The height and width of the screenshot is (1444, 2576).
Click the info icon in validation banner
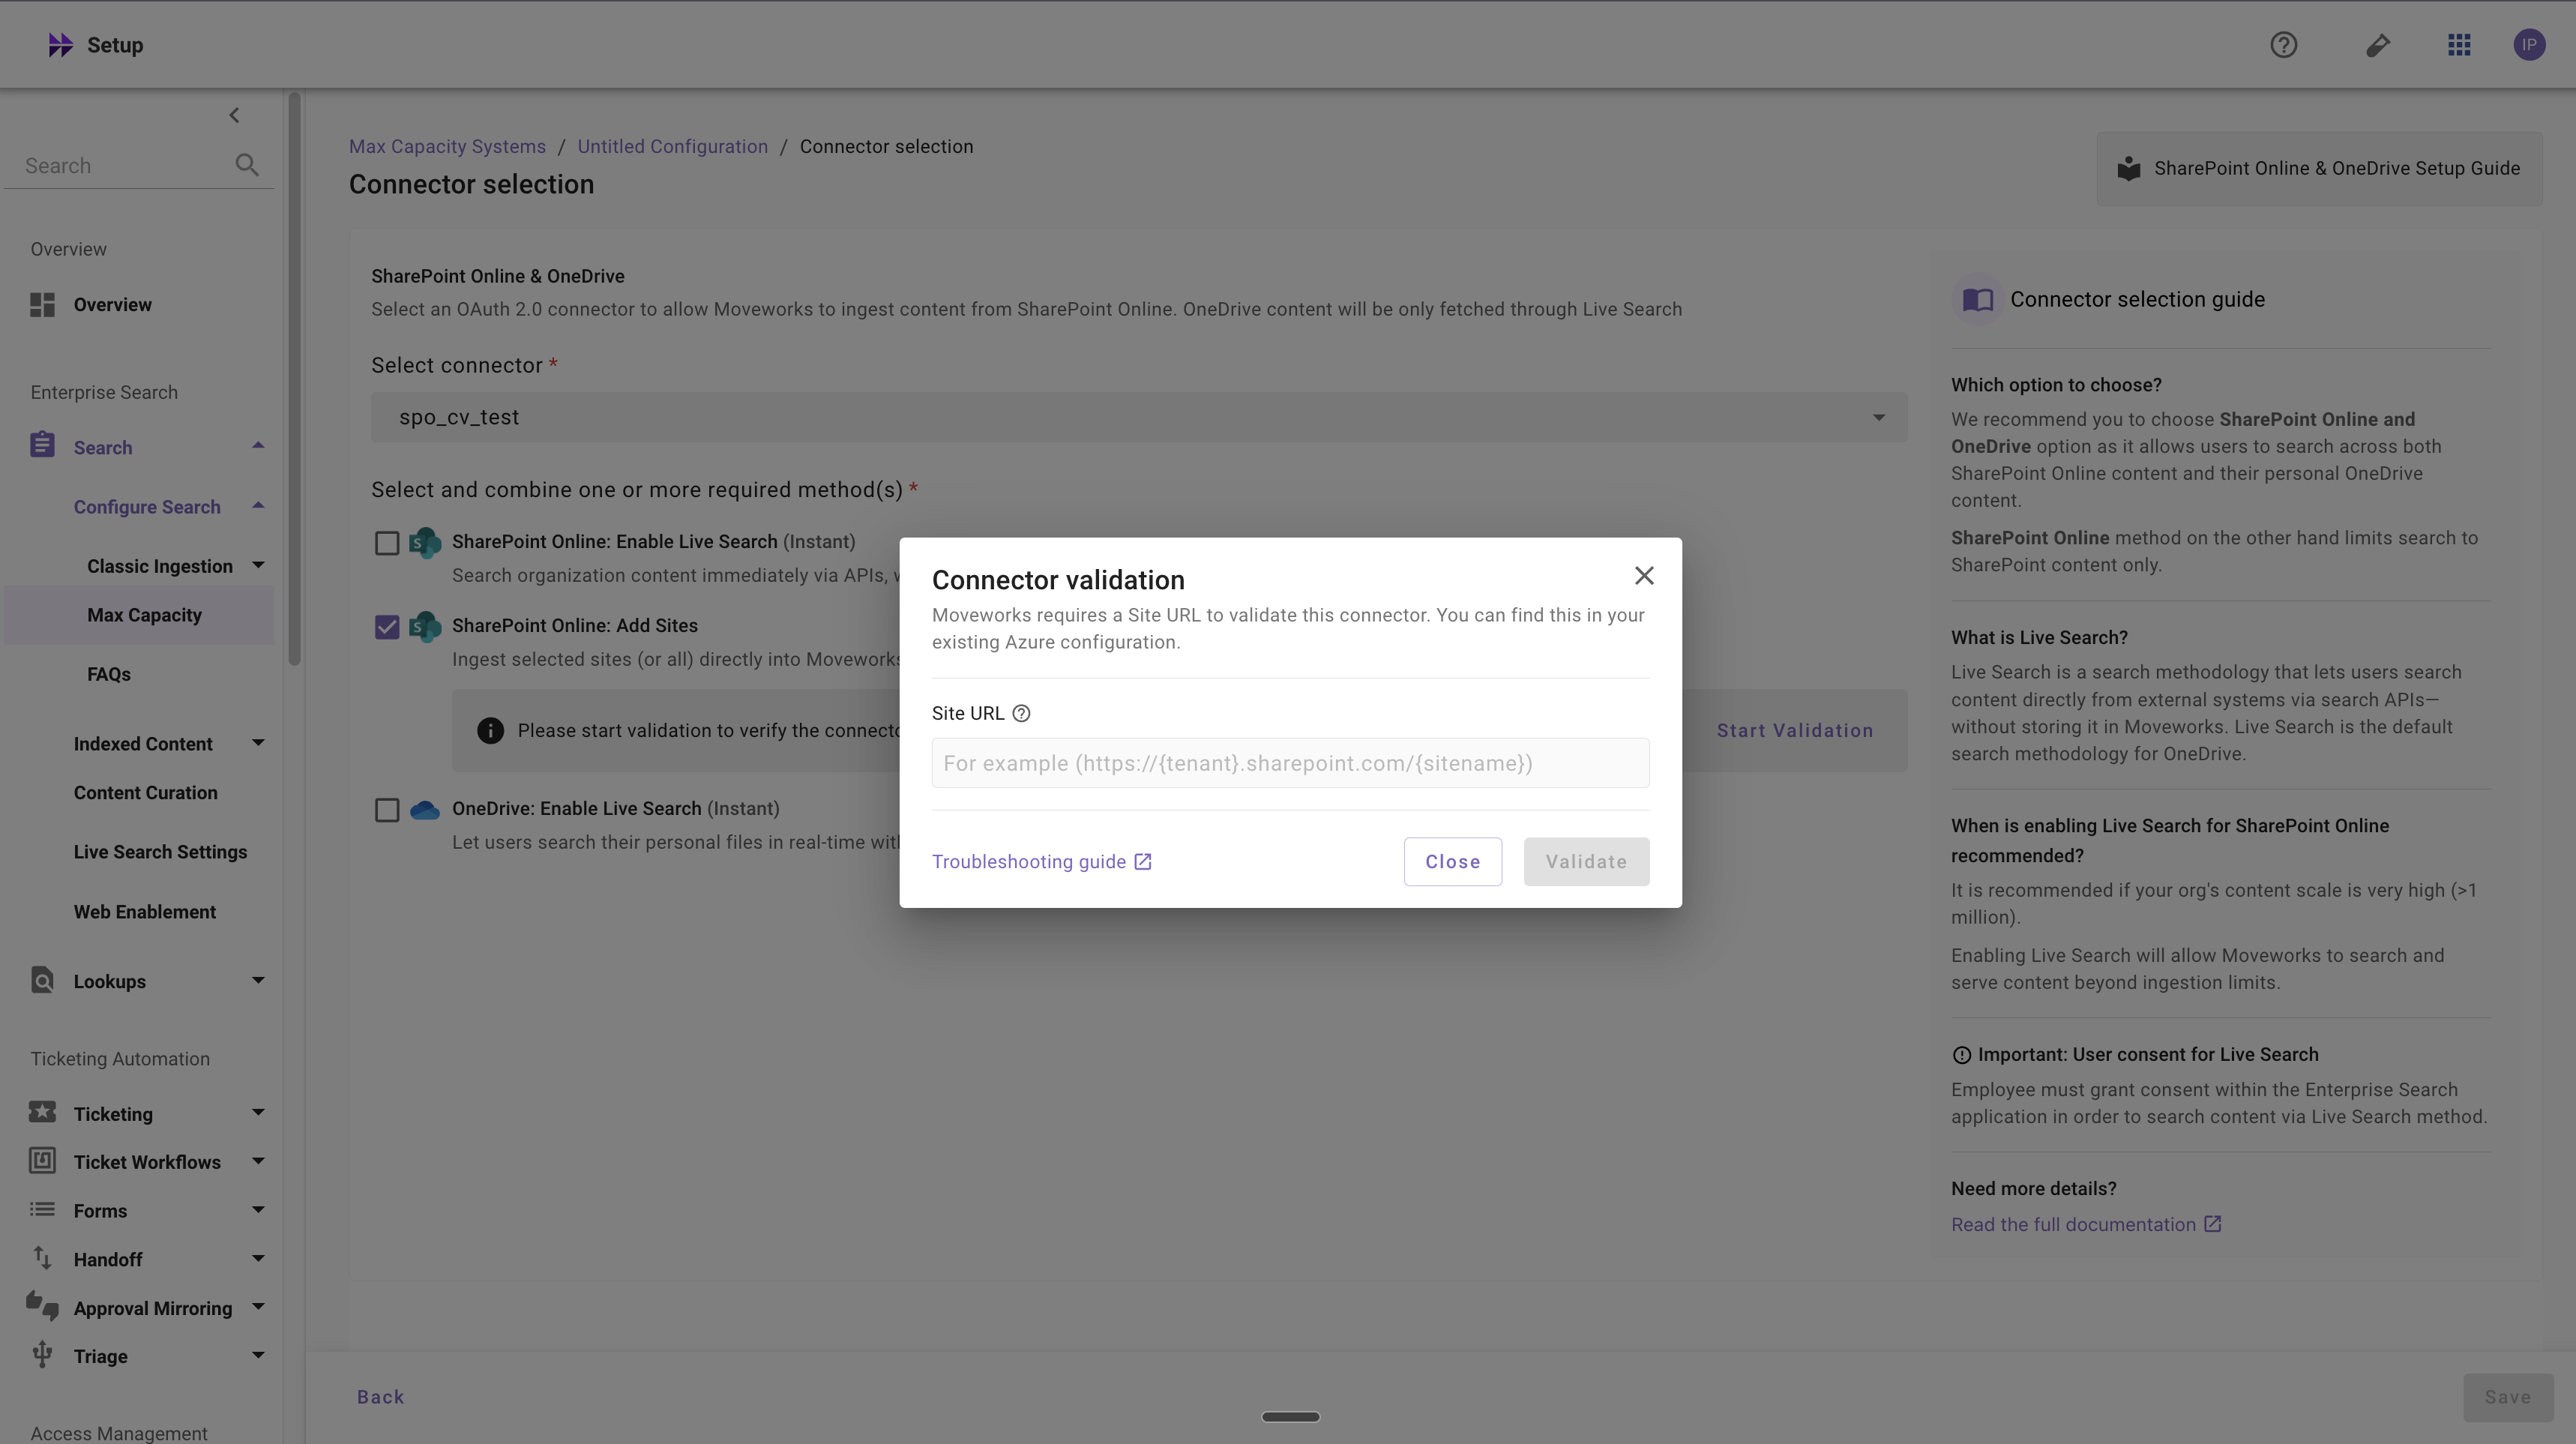point(490,731)
